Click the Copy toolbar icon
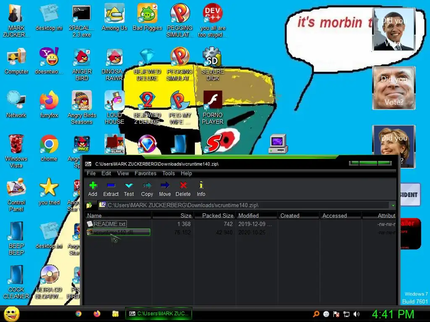Image resolution: width=430 pixels, height=322 pixels. (147, 189)
